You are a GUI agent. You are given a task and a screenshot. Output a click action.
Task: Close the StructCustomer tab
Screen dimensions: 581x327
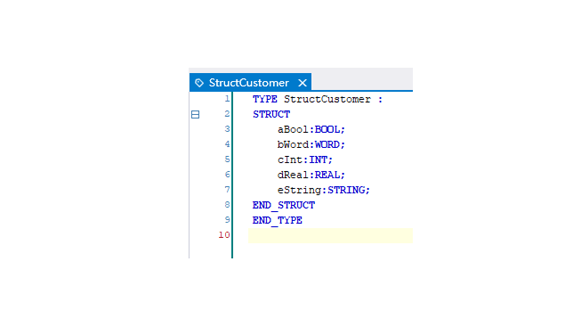(x=302, y=83)
